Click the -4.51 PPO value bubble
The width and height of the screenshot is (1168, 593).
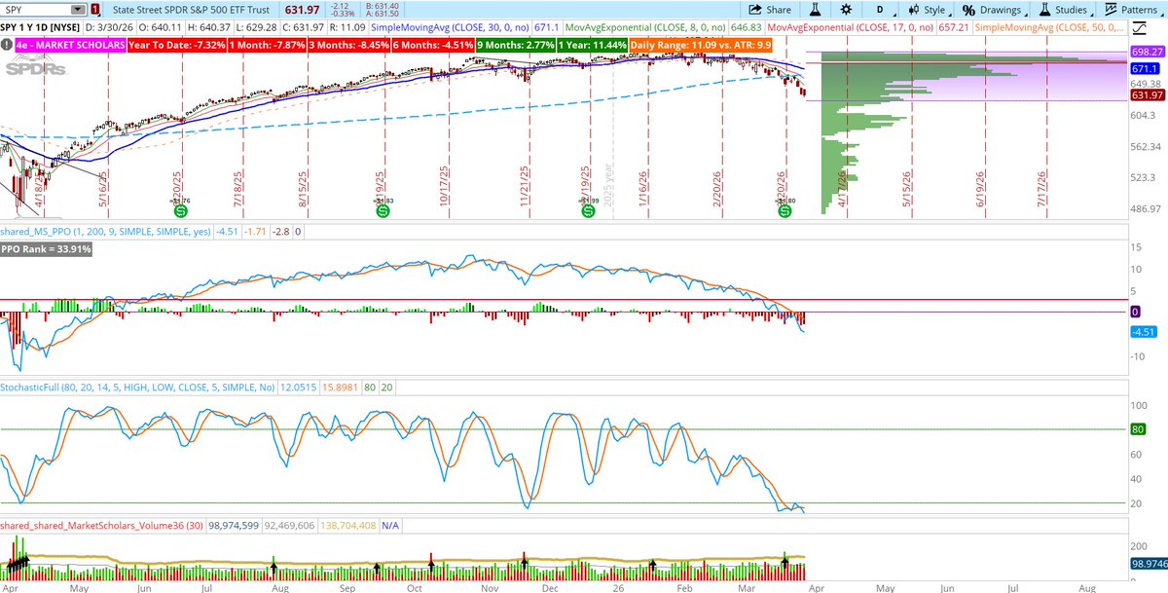coord(1142,332)
